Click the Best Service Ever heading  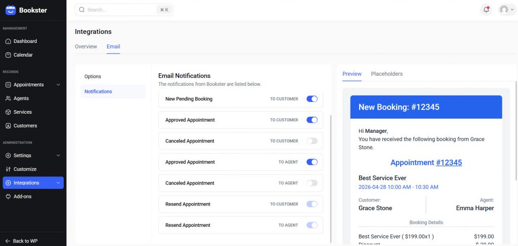(382, 178)
